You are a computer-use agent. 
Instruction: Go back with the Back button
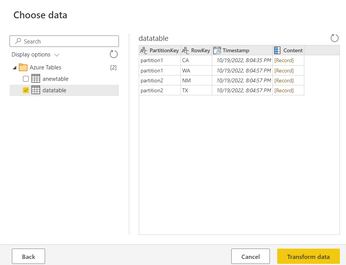pos(28,257)
